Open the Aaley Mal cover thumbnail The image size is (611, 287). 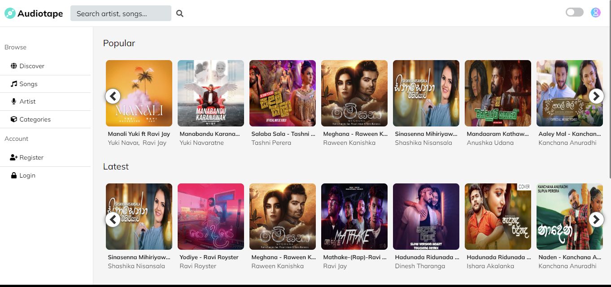(x=570, y=93)
